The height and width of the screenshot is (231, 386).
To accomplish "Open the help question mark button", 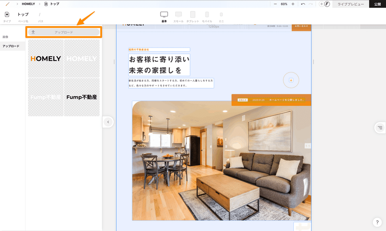I will tap(377, 222).
